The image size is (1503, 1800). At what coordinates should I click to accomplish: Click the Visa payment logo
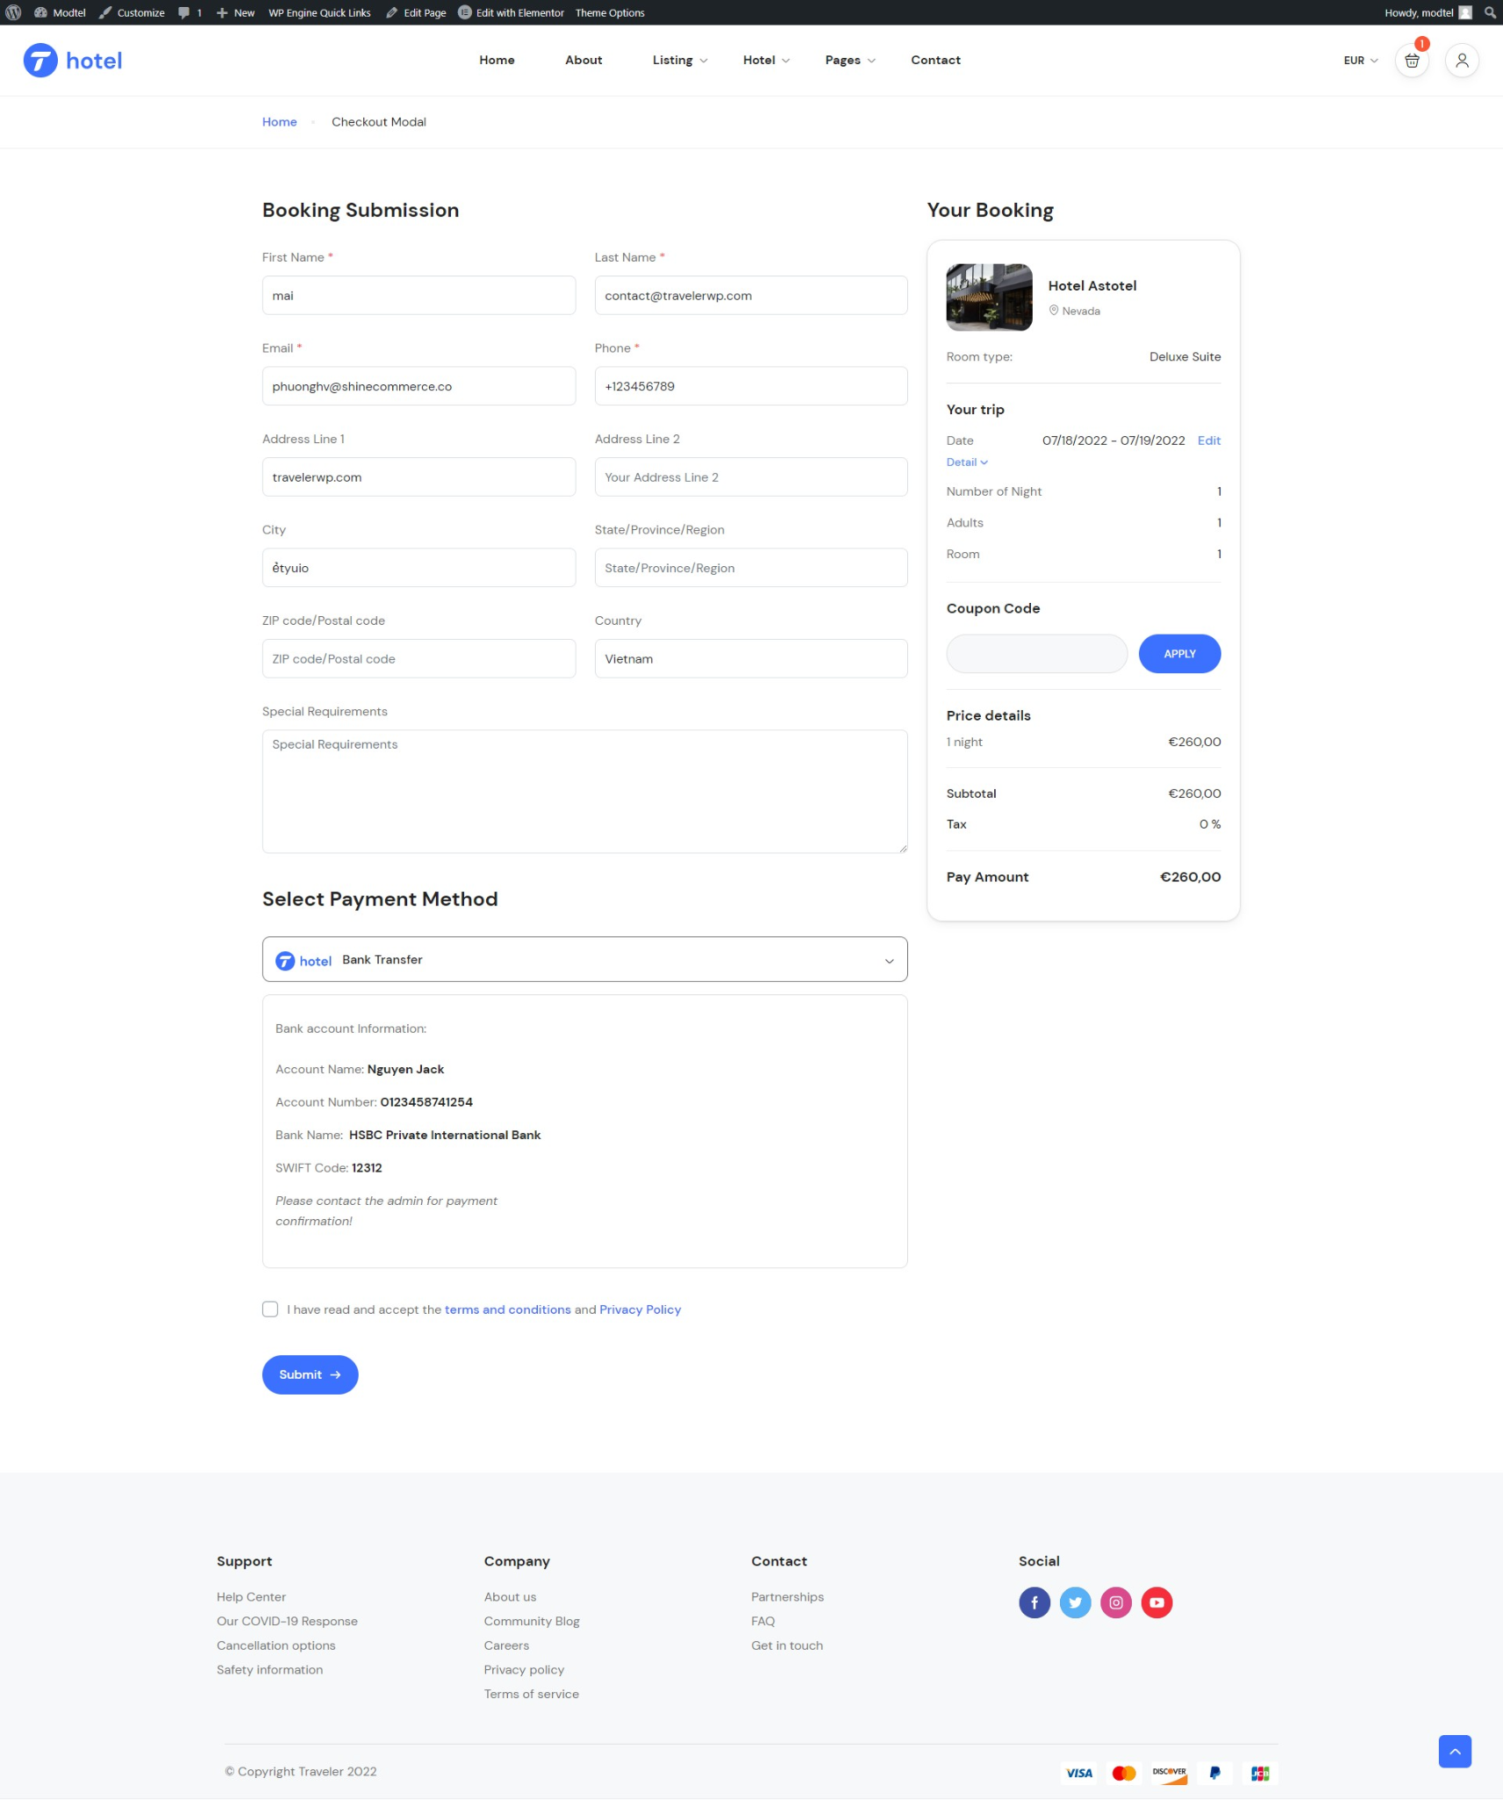click(1079, 1773)
